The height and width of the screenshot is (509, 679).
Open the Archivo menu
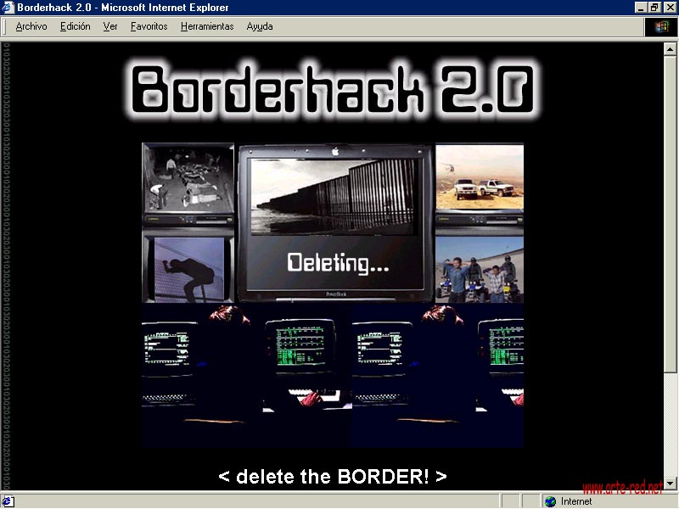[31, 26]
